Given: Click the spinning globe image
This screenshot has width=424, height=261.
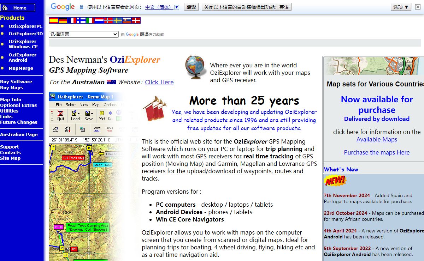Looking at the screenshot, I should (x=196, y=67).
